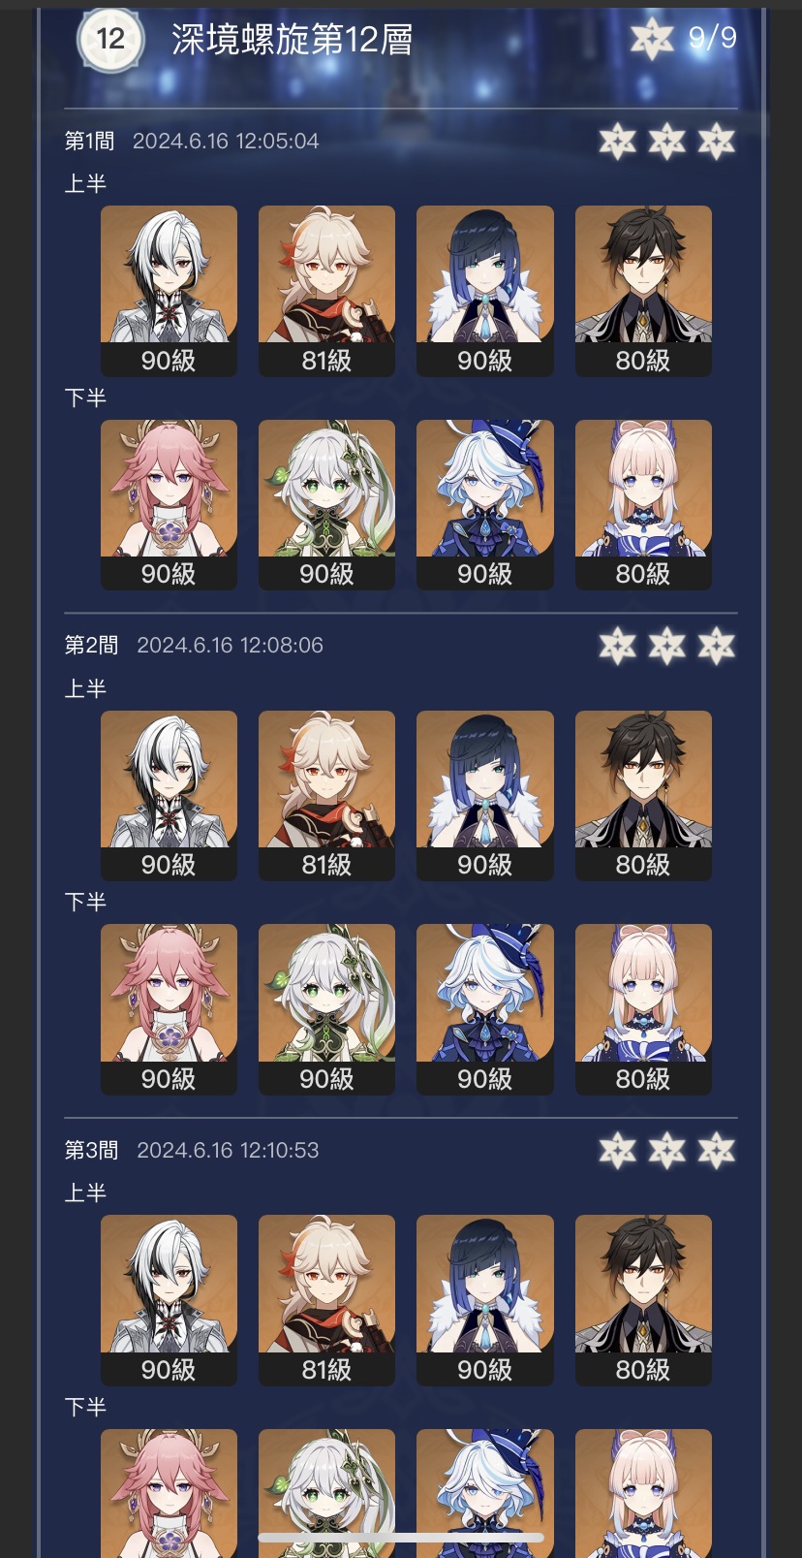
Task: Tap the floor 12 badge icon
Action: coord(110,39)
